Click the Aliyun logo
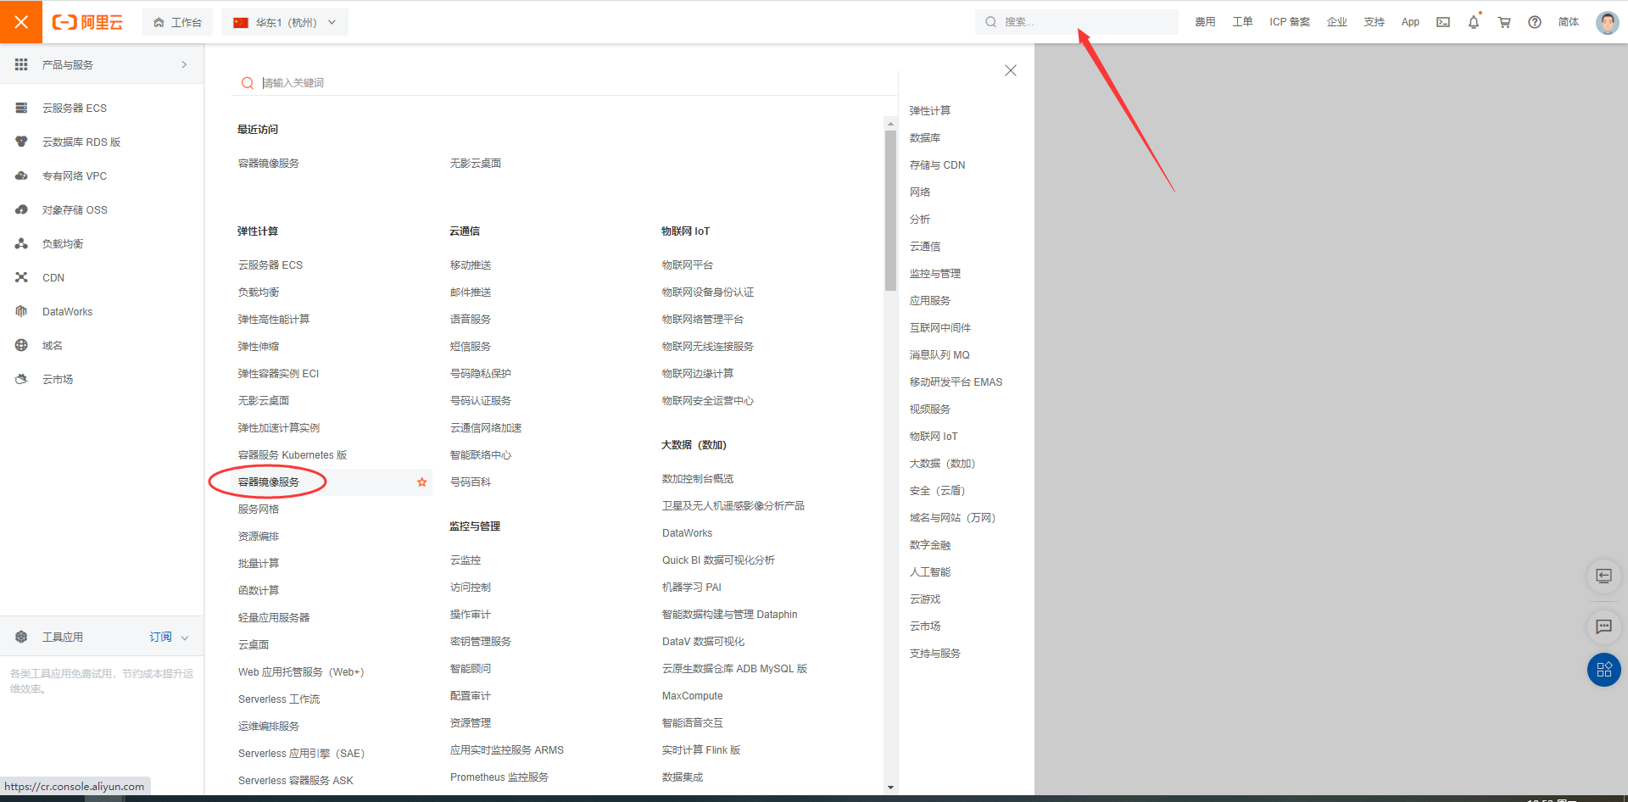Screen dimensions: 1628x802 tap(87, 22)
